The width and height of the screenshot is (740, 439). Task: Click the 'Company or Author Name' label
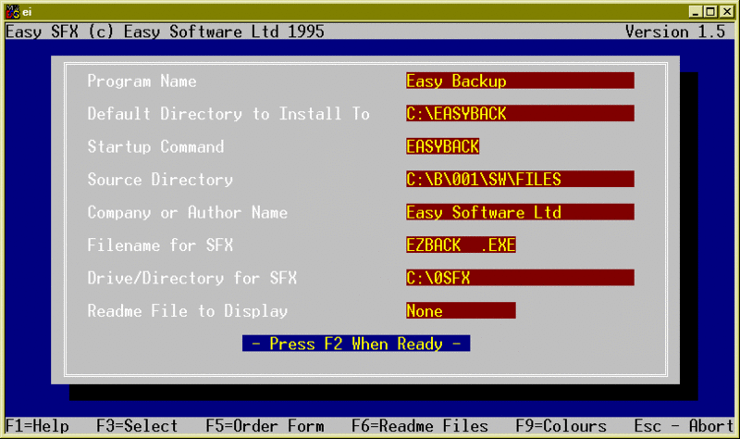pos(188,213)
